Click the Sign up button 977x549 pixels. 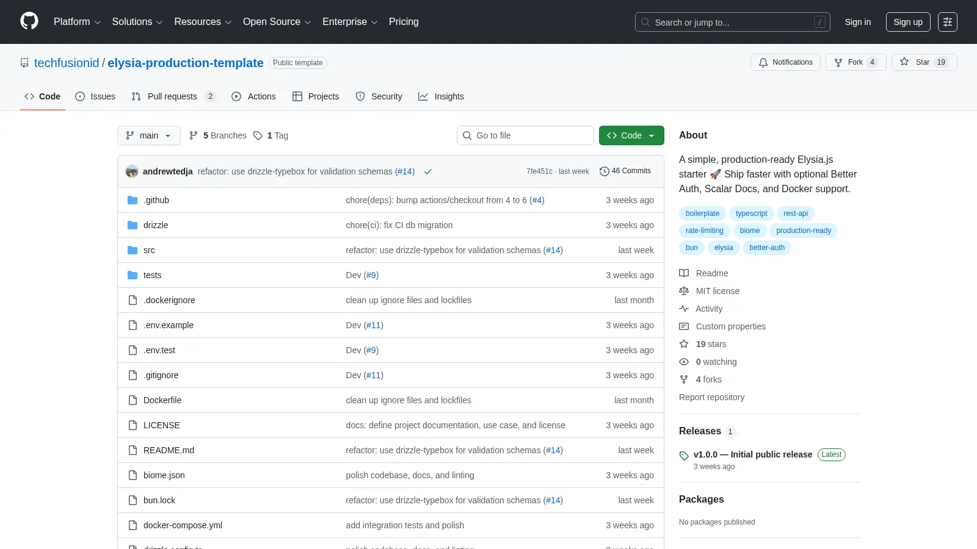(x=908, y=22)
